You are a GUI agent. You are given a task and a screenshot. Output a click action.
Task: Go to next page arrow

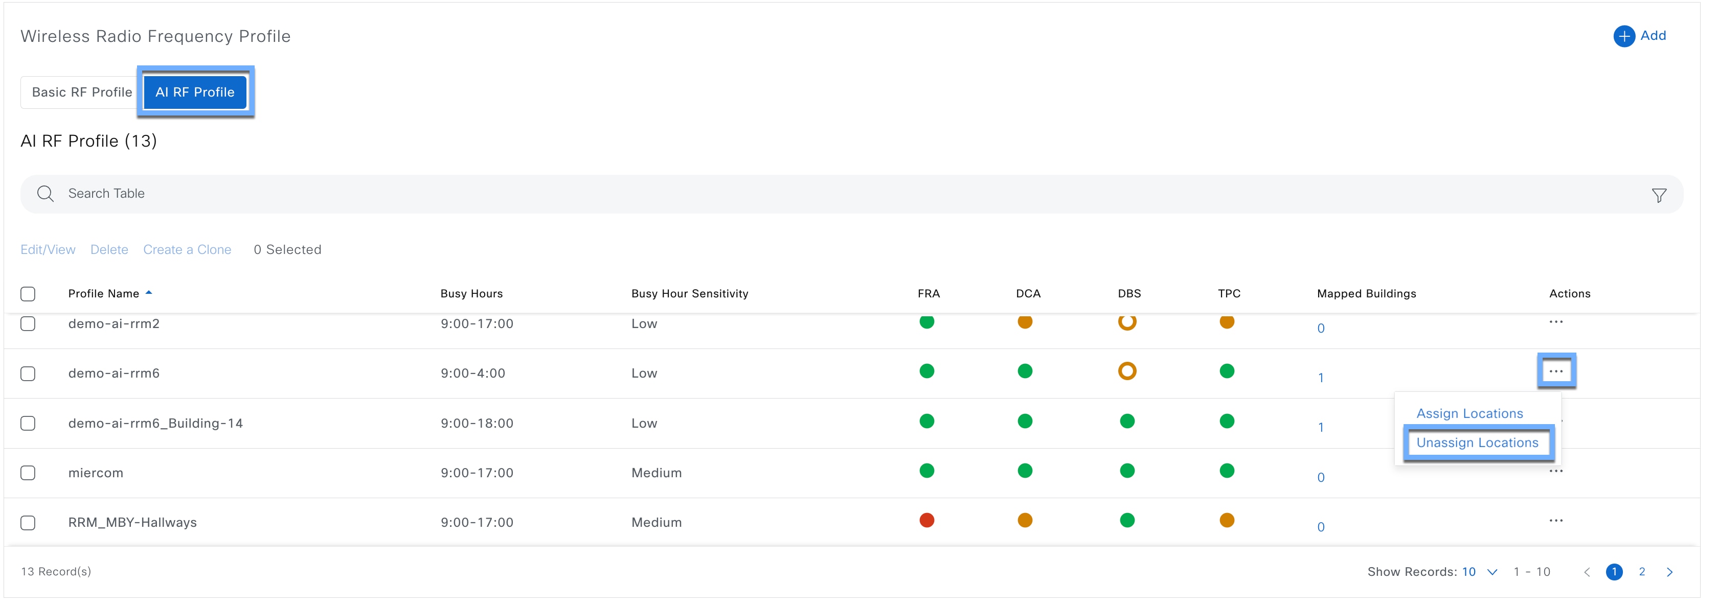(x=1669, y=572)
